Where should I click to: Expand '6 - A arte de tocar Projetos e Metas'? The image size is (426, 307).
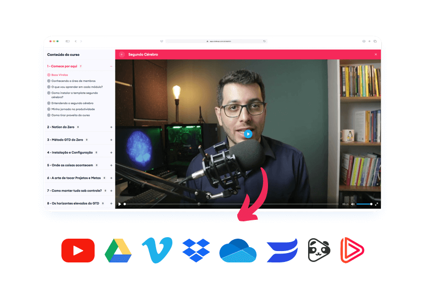click(x=111, y=178)
